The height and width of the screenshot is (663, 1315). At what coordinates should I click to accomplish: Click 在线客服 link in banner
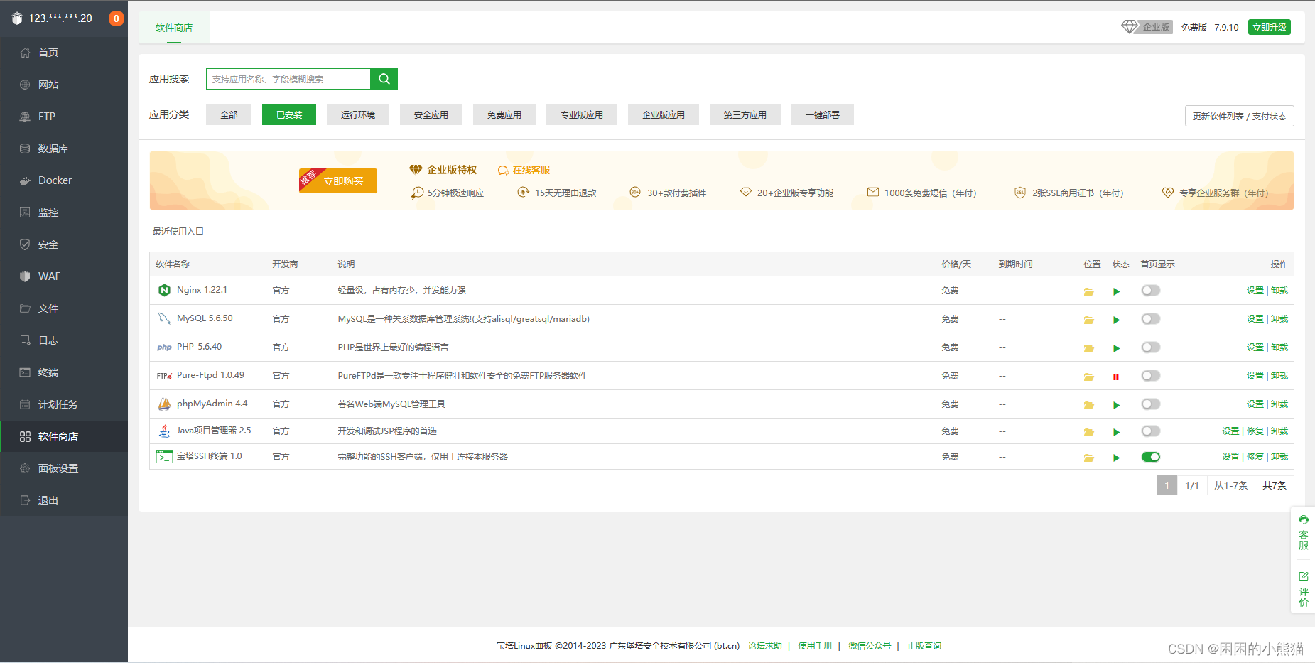pyautogui.click(x=524, y=170)
